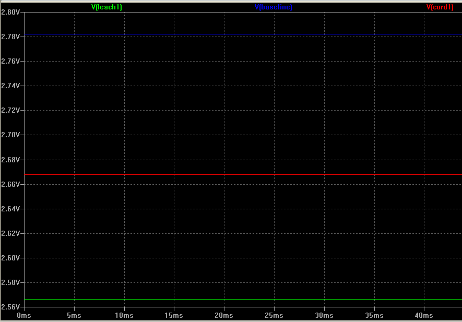The width and height of the screenshot is (462, 322).
Task: Select the V(baseline) trace label
Action: click(x=274, y=7)
